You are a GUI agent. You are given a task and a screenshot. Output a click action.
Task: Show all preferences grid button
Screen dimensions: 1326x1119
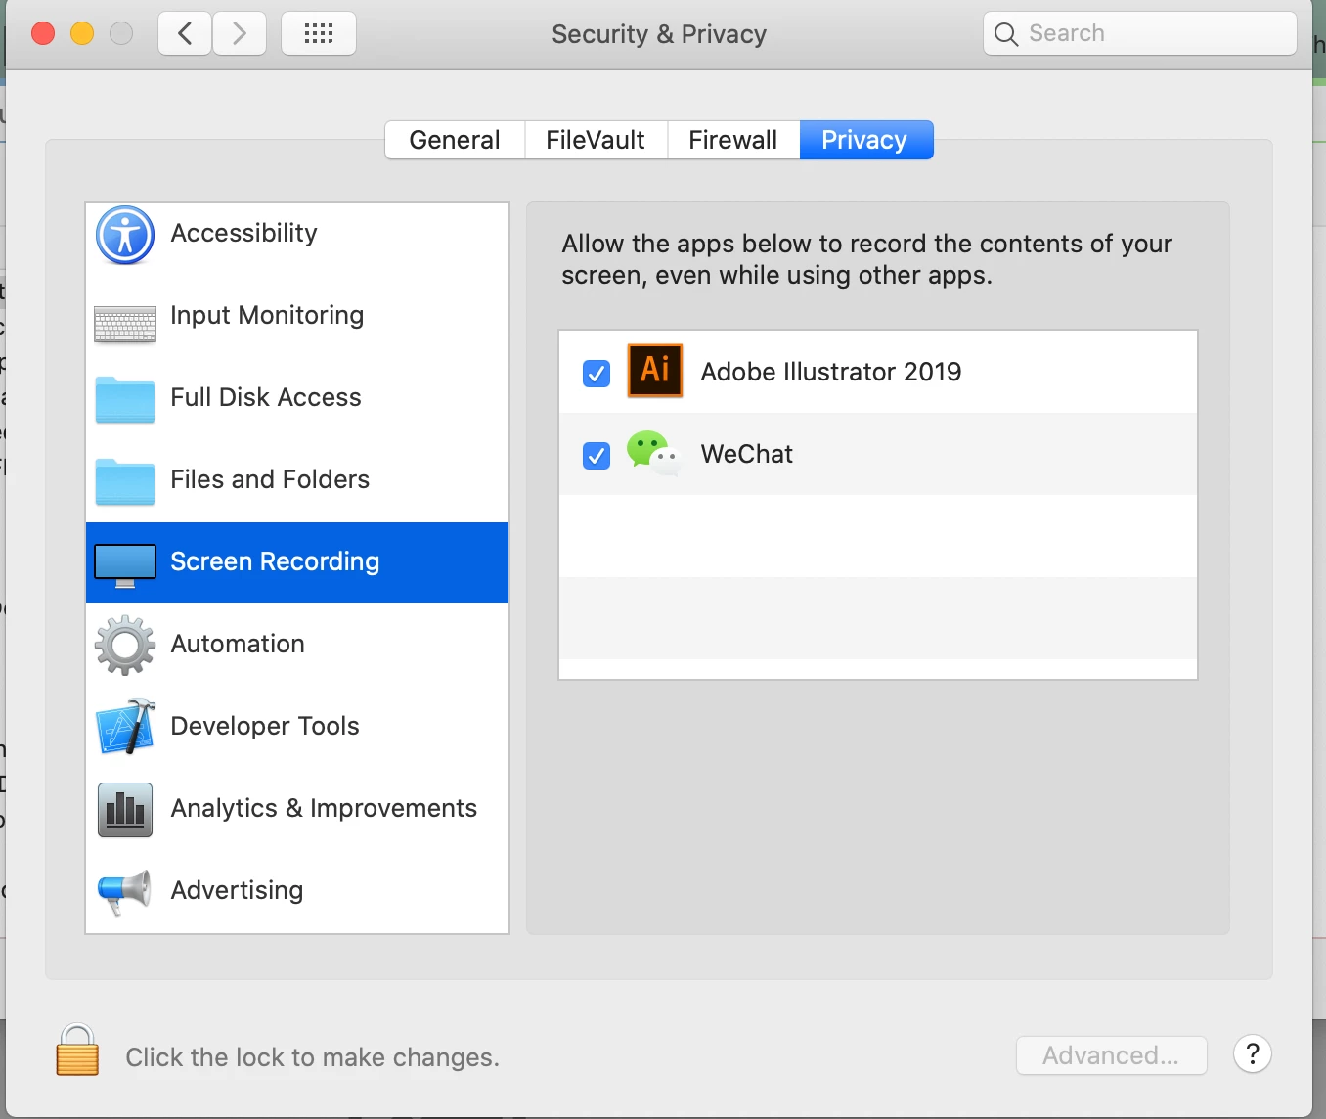(x=319, y=34)
